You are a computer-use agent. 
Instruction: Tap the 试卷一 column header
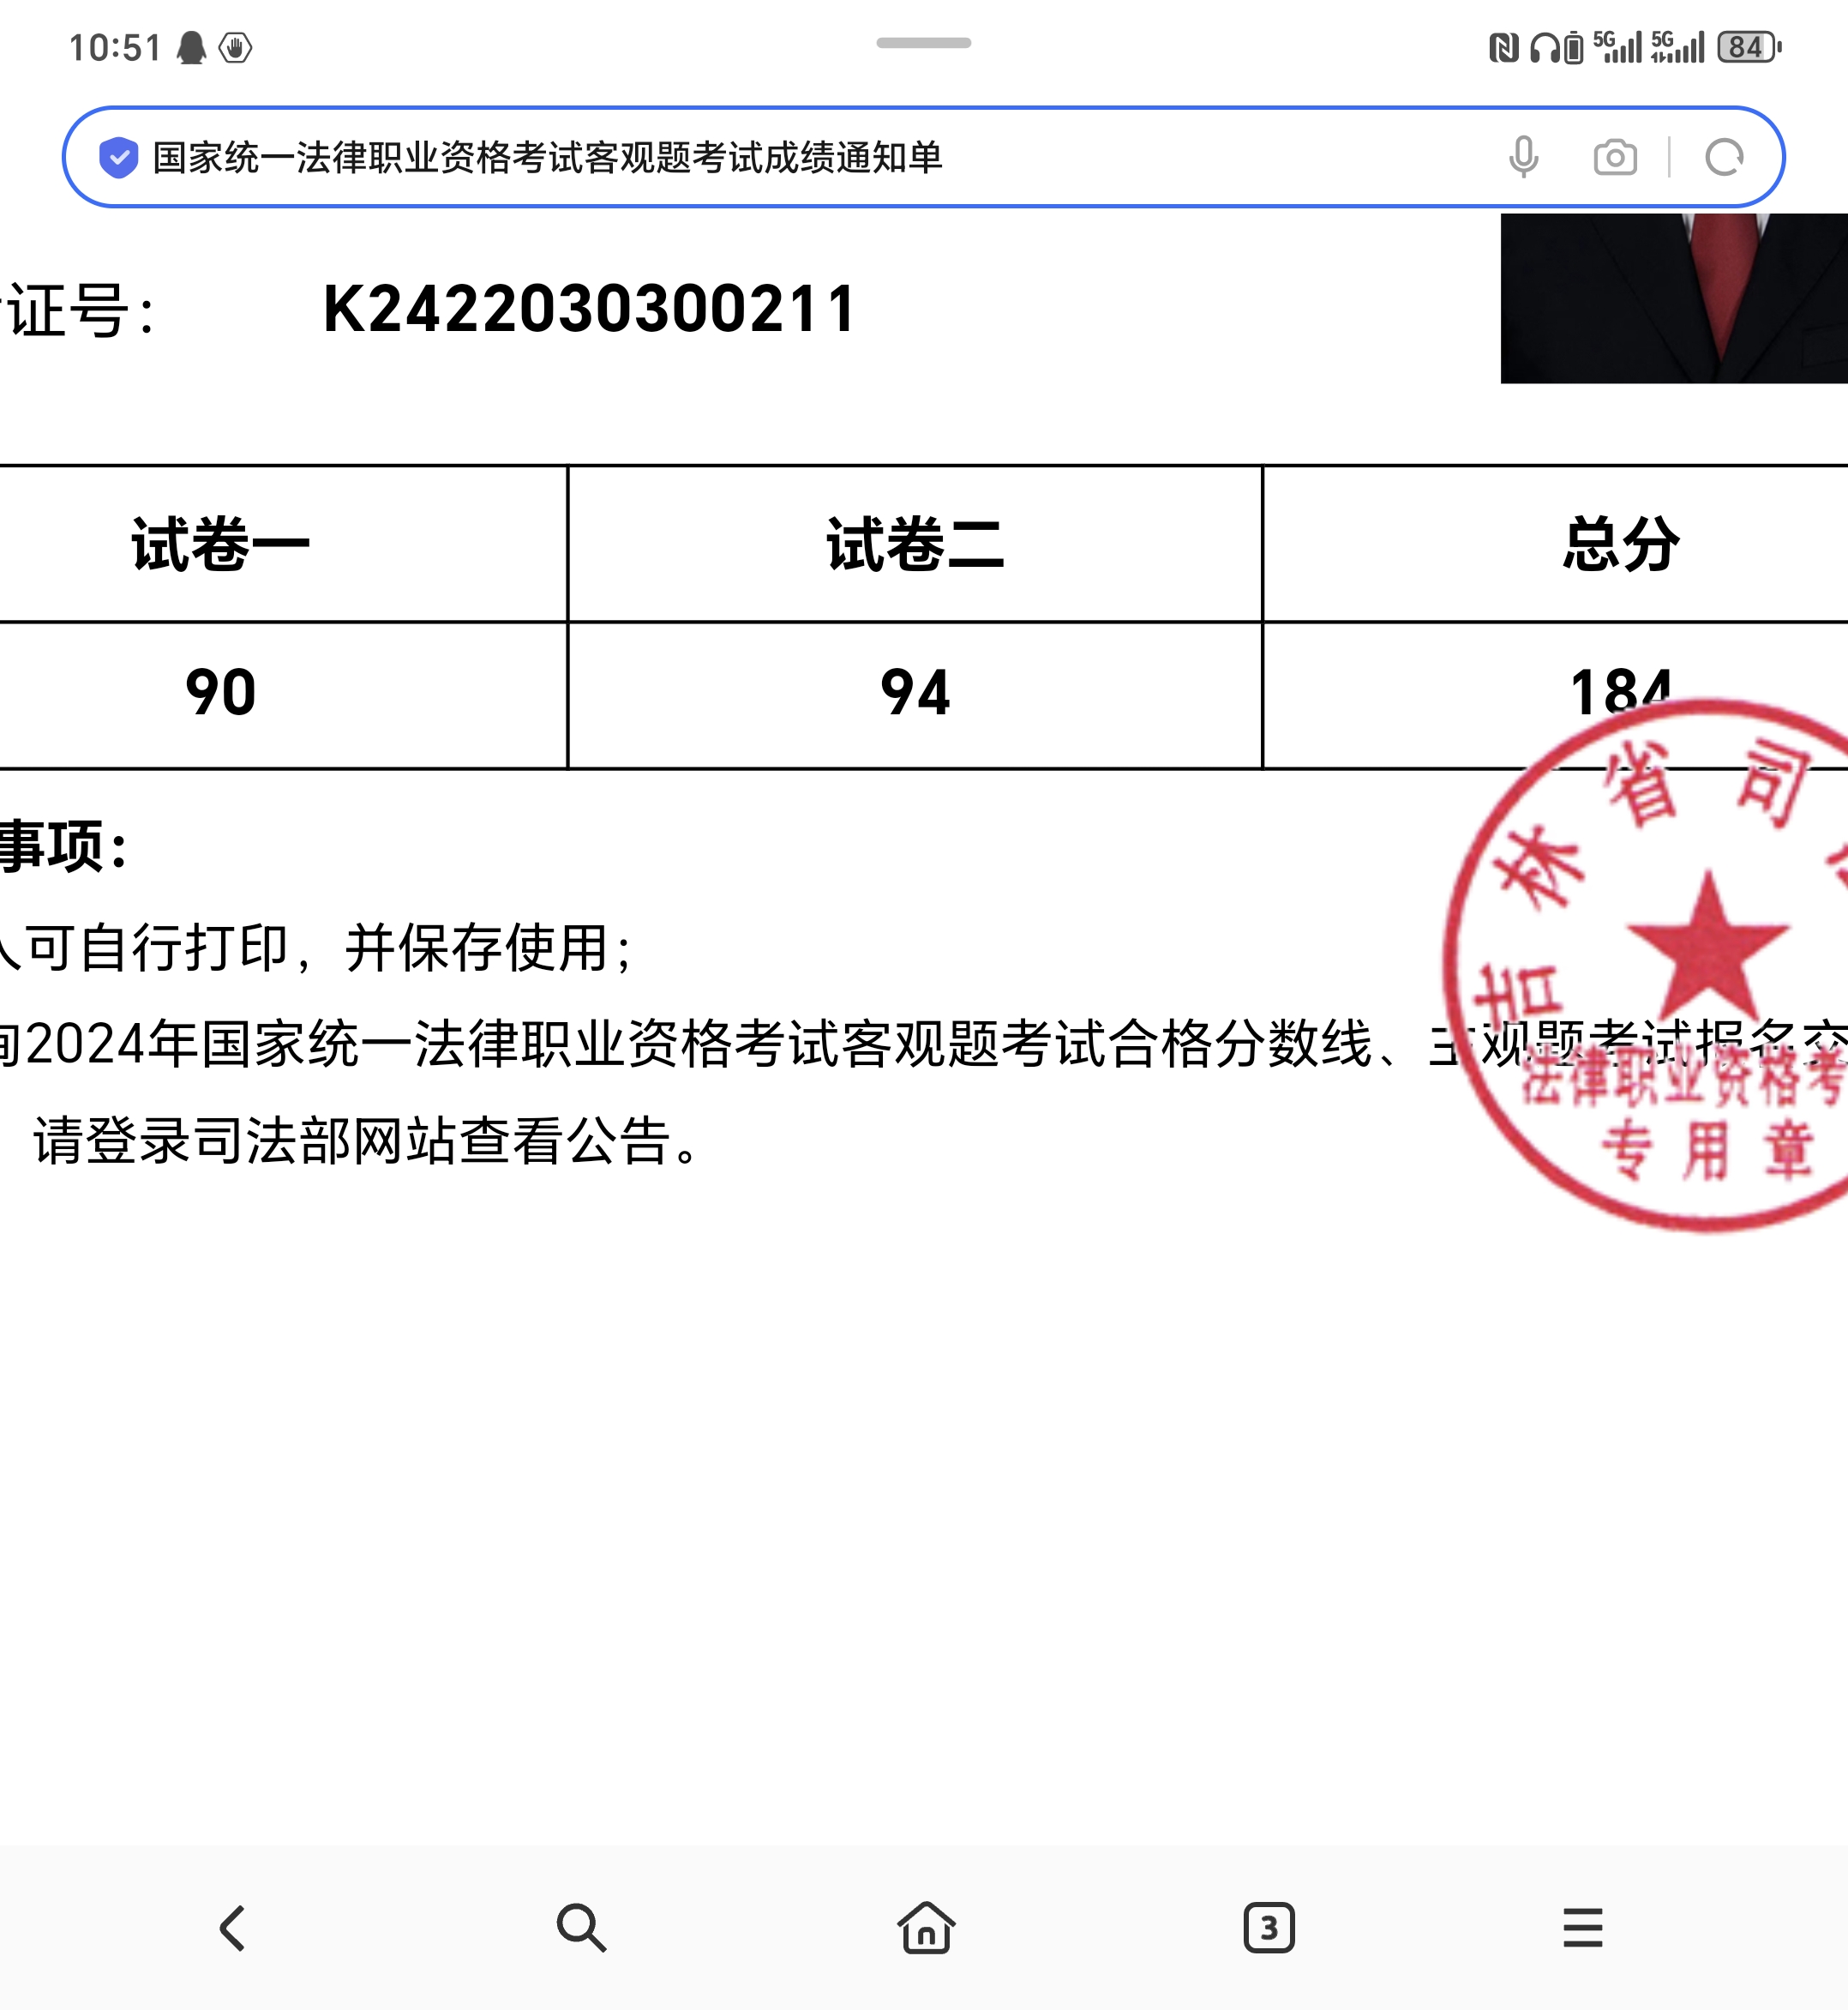[x=221, y=545]
